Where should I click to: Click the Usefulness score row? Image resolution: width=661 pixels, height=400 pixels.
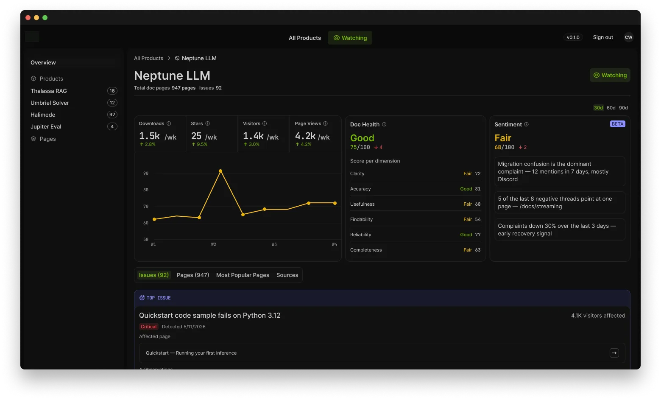pos(415,204)
